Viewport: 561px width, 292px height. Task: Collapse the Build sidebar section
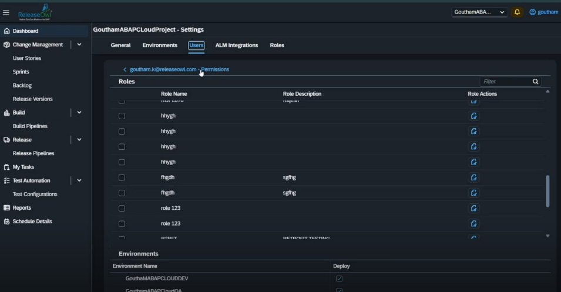point(79,112)
